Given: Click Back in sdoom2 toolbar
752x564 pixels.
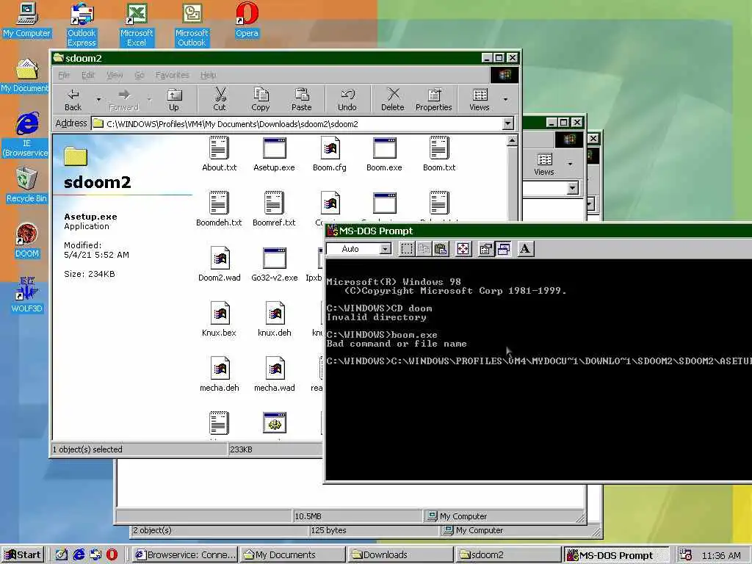Looking at the screenshot, I should point(73,100).
